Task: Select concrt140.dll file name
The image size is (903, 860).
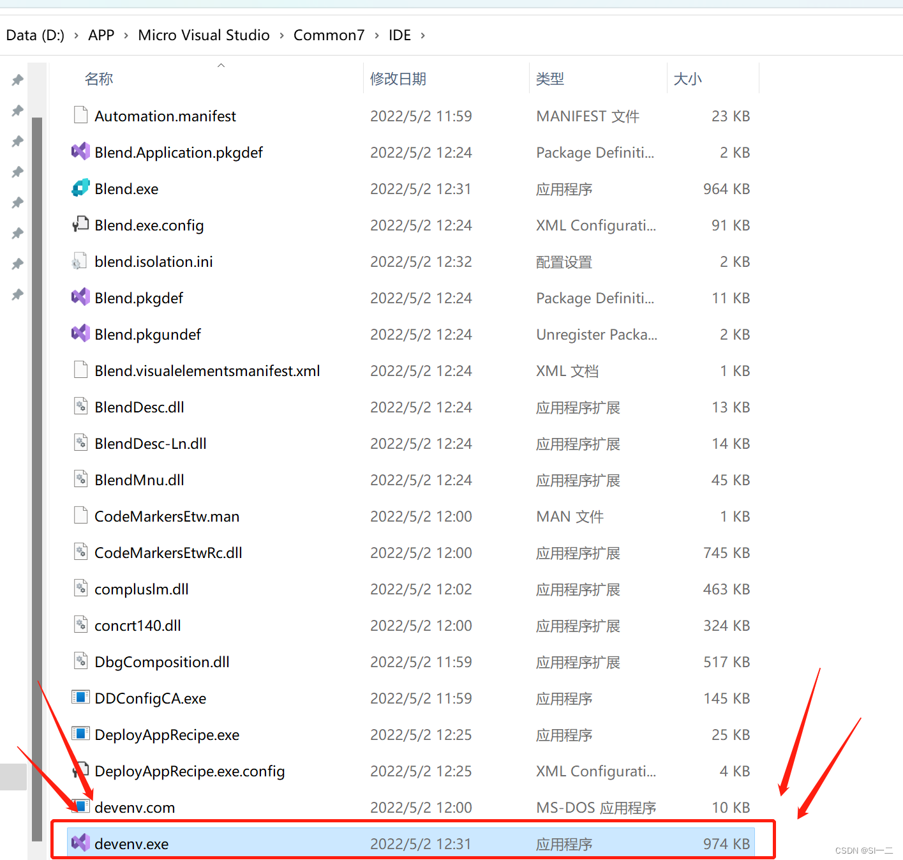Action: point(138,626)
